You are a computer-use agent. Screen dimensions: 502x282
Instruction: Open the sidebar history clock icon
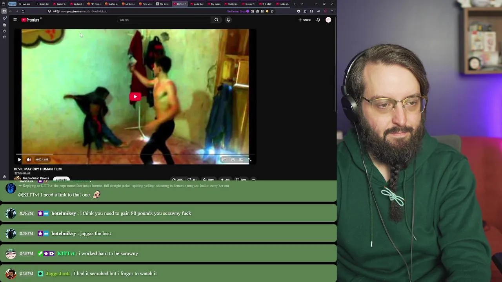tap(4, 31)
